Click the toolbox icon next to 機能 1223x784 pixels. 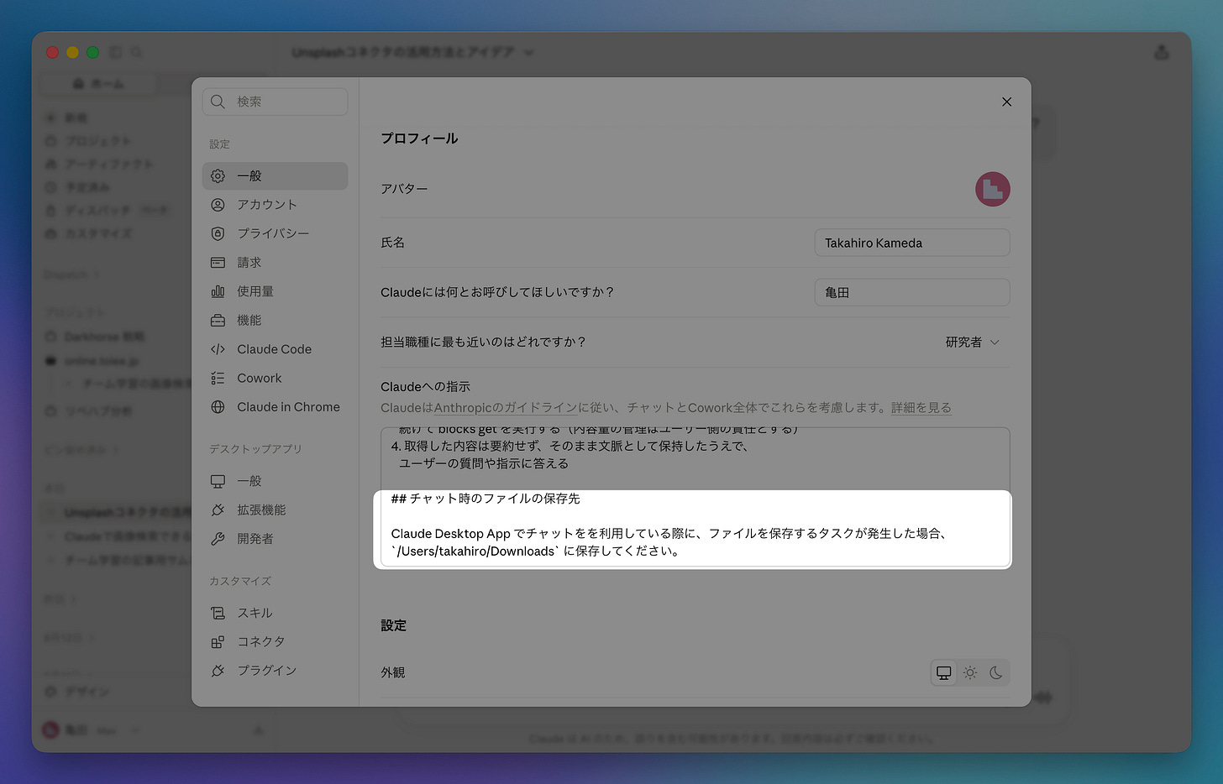[x=218, y=321]
